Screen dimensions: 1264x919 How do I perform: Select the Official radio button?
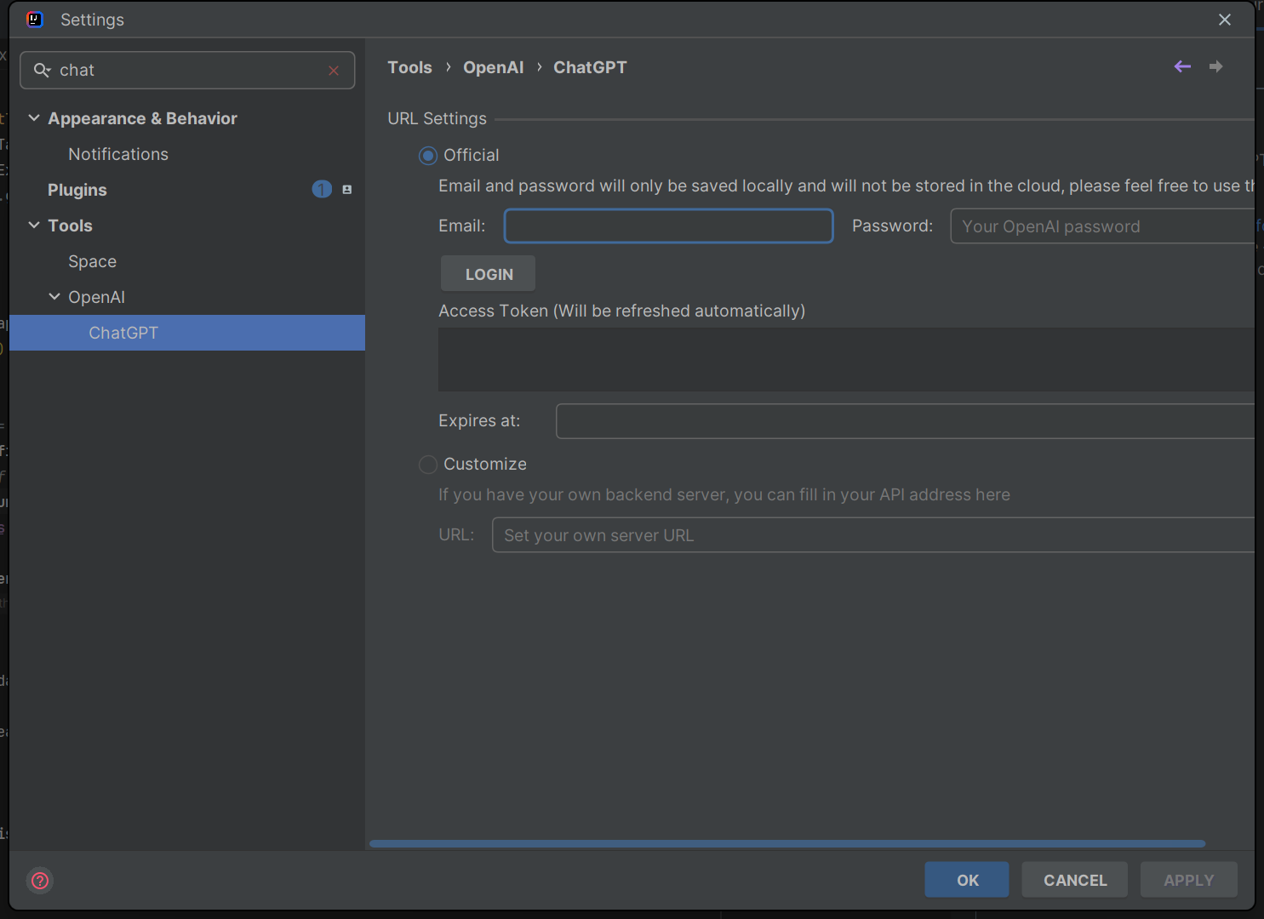(428, 156)
